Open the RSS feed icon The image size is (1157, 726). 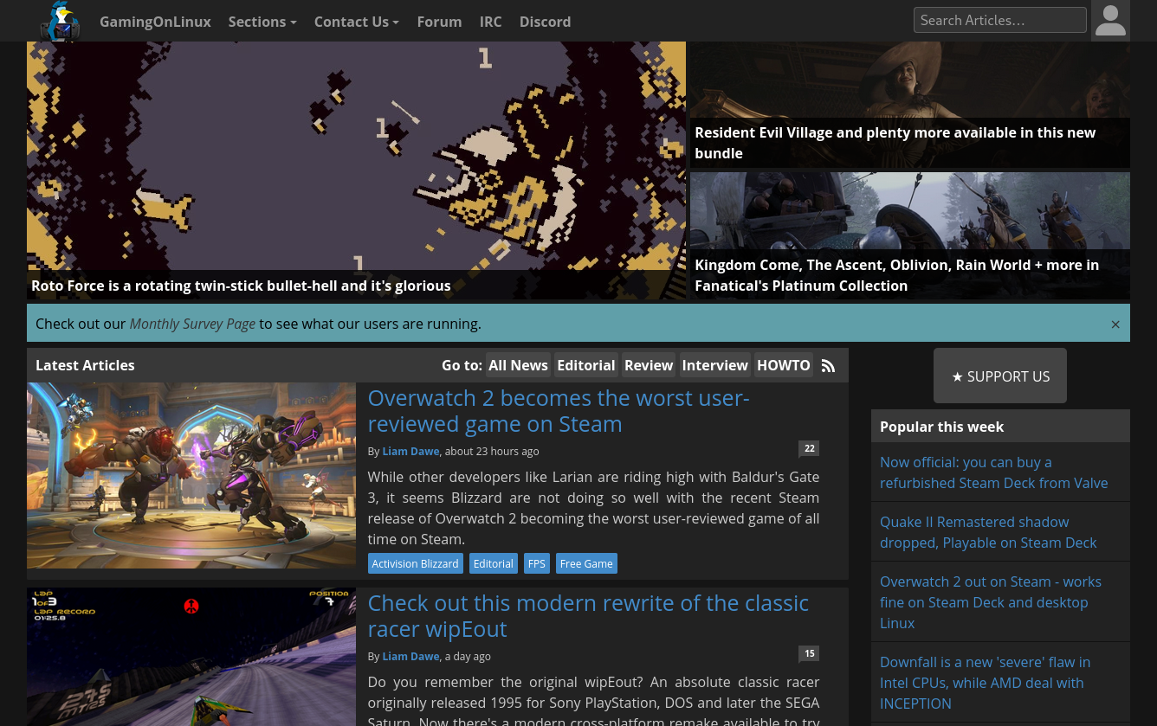click(x=829, y=365)
